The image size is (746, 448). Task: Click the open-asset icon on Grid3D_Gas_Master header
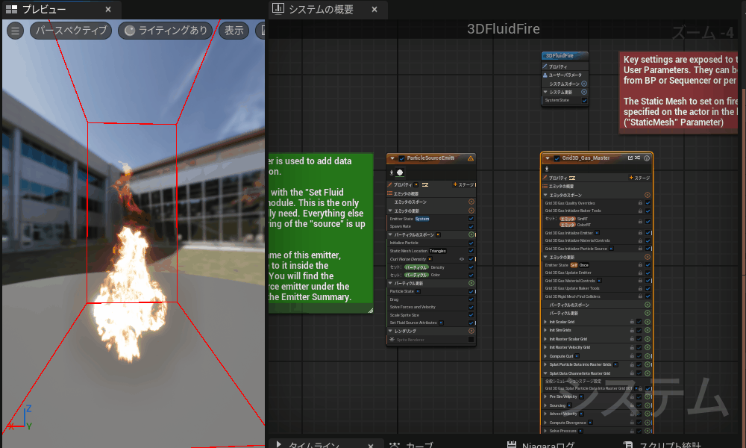630,158
